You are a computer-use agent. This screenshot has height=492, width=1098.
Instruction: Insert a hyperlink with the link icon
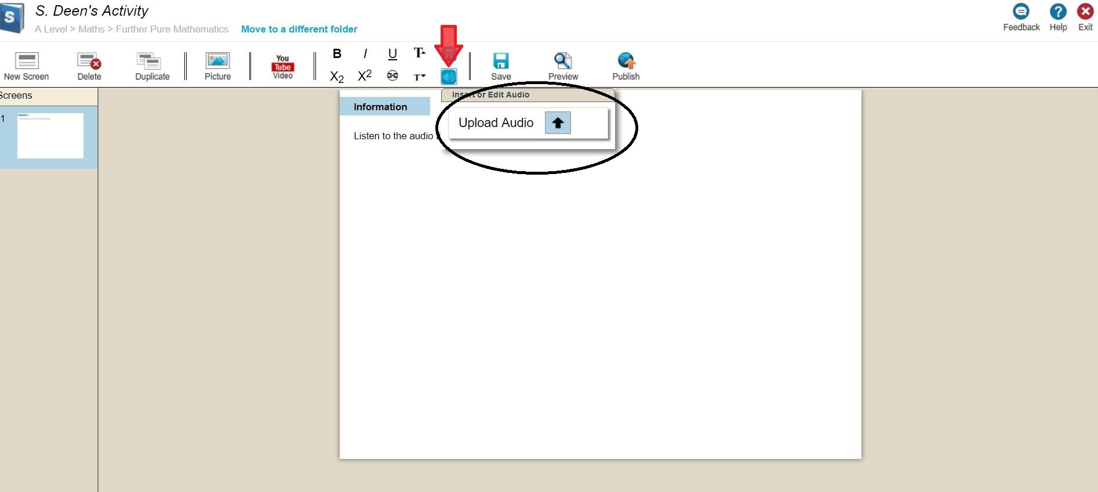click(x=392, y=76)
